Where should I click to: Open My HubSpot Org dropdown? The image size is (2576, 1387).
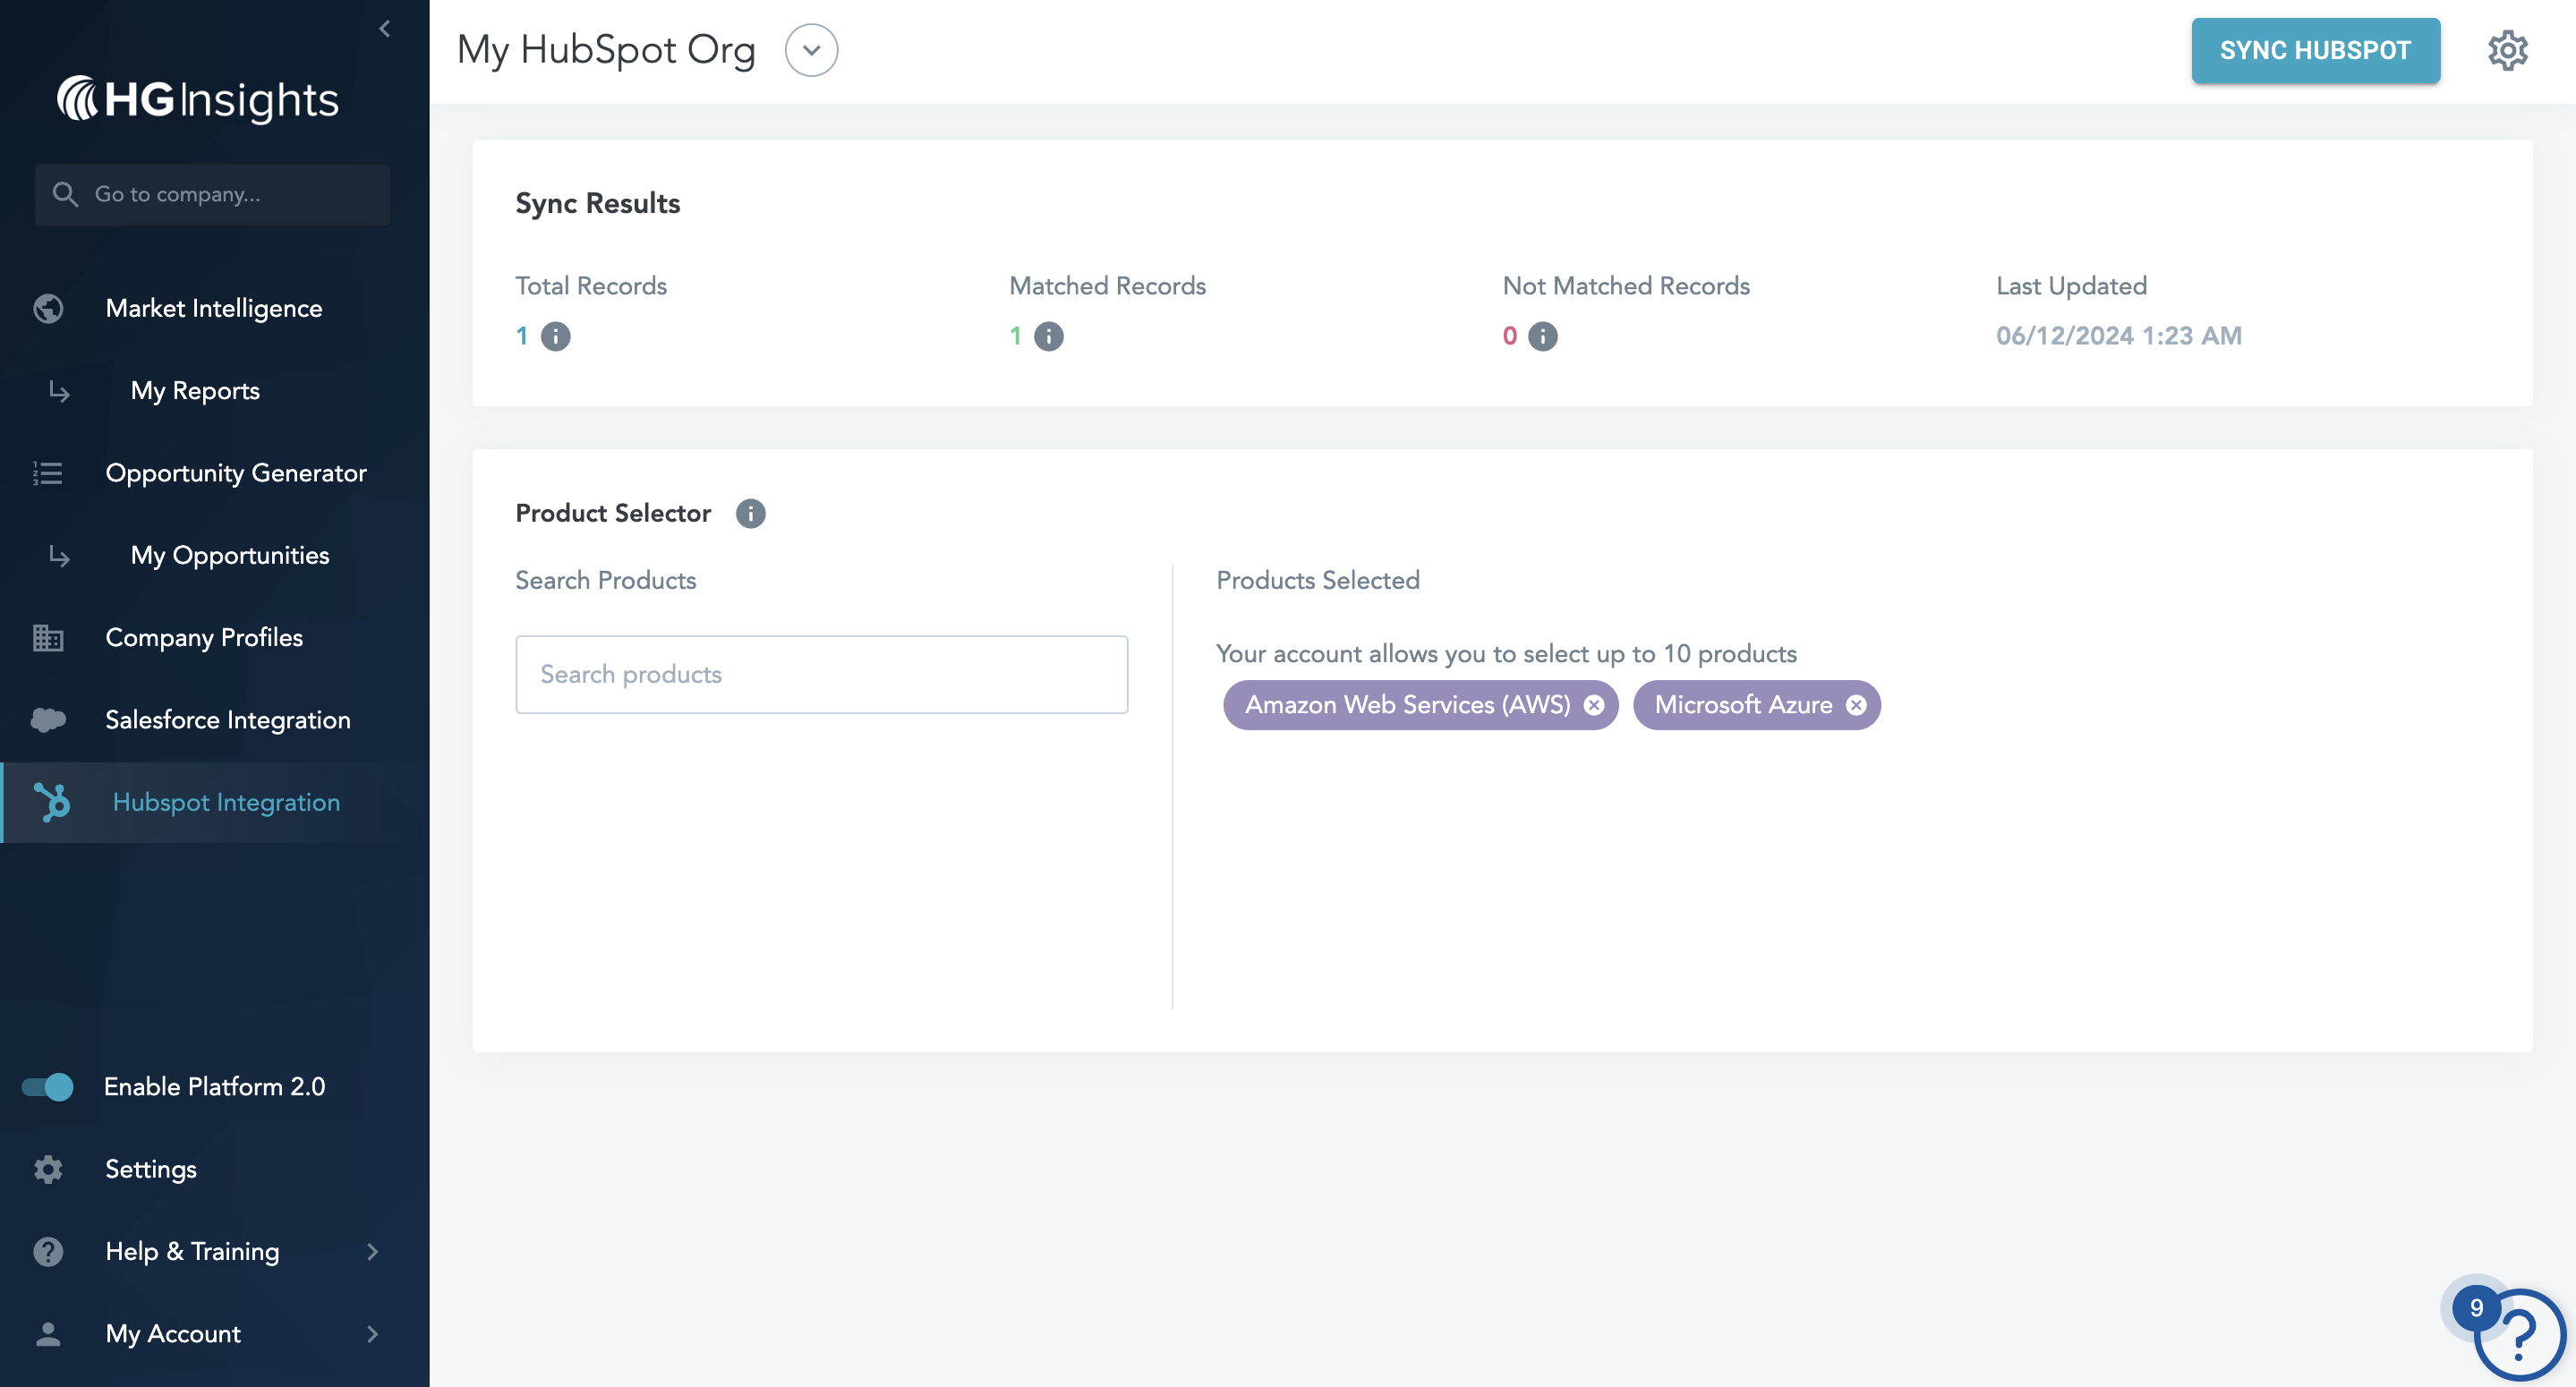click(811, 50)
